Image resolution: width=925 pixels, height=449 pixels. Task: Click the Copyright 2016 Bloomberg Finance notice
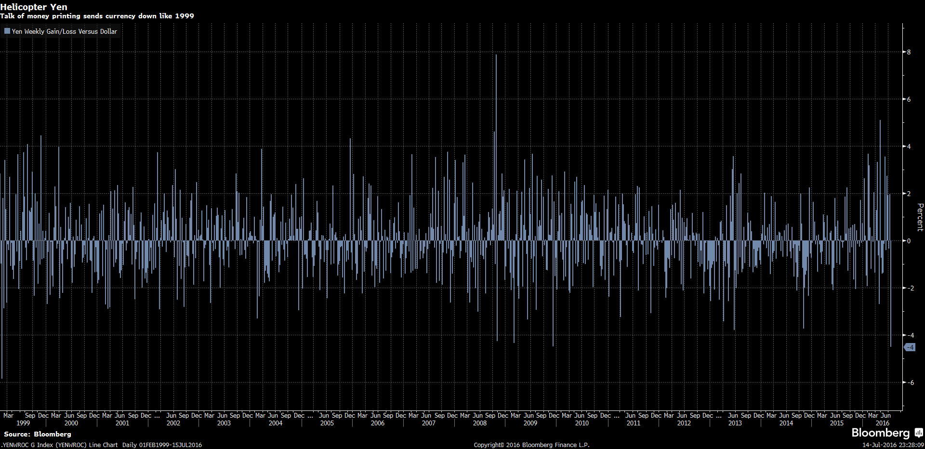[x=531, y=445]
